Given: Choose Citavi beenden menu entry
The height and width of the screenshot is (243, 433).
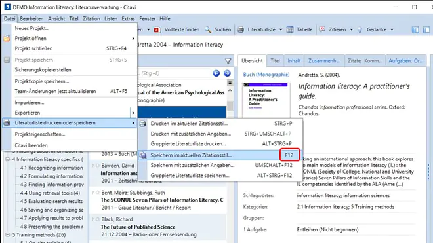Looking at the screenshot, I should point(70,145).
